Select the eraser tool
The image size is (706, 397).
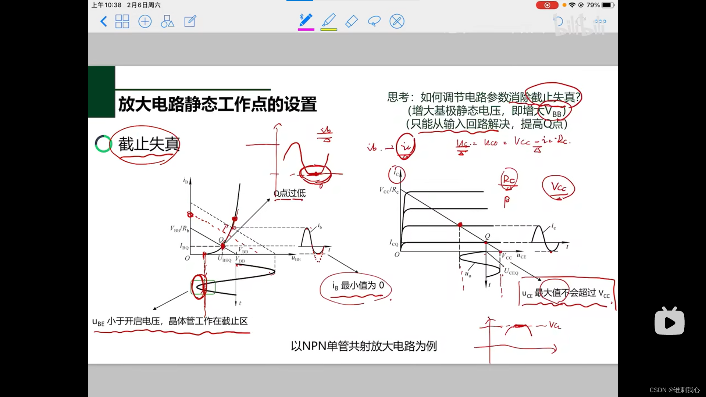[352, 21]
